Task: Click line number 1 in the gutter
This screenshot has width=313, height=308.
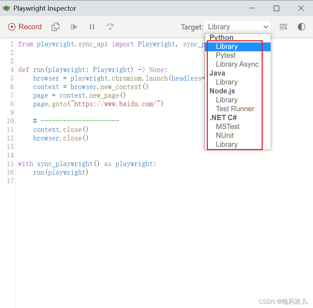Action: [x=12, y=44]
